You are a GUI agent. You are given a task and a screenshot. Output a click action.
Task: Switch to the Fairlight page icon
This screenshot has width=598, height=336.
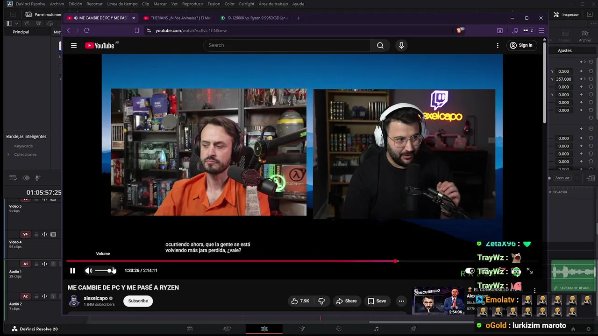[x=377, y=329]
